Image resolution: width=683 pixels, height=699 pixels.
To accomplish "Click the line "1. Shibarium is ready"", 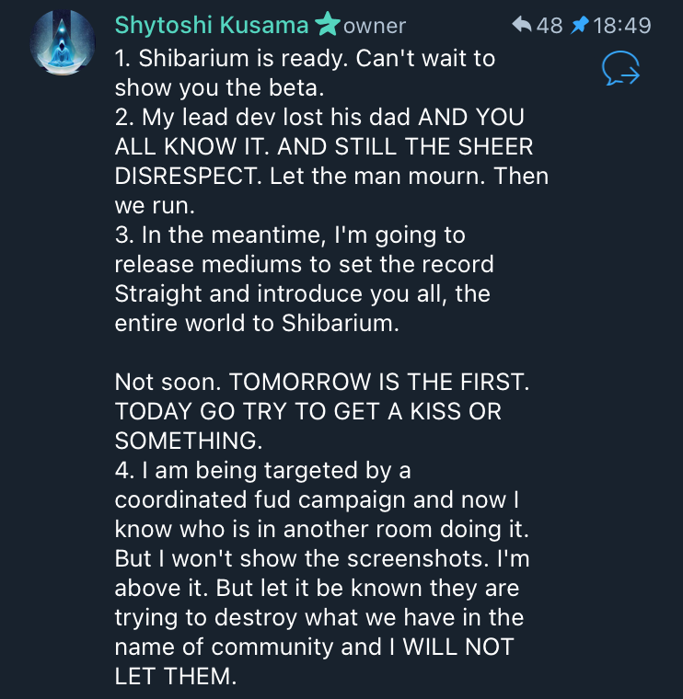I will pos(305,59).
